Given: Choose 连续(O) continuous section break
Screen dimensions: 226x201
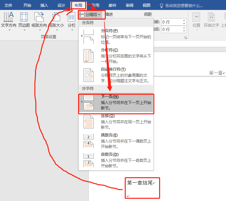Looking at the screenshot, I should click(x=116, y=122).
